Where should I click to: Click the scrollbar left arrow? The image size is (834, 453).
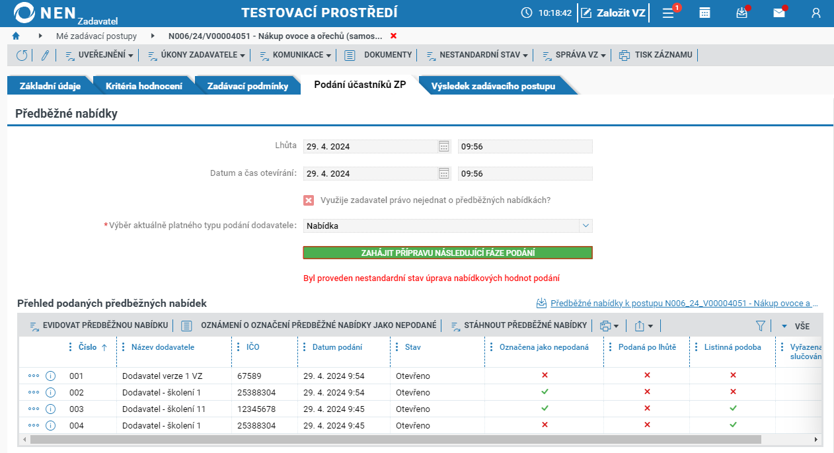click(24, 439)
